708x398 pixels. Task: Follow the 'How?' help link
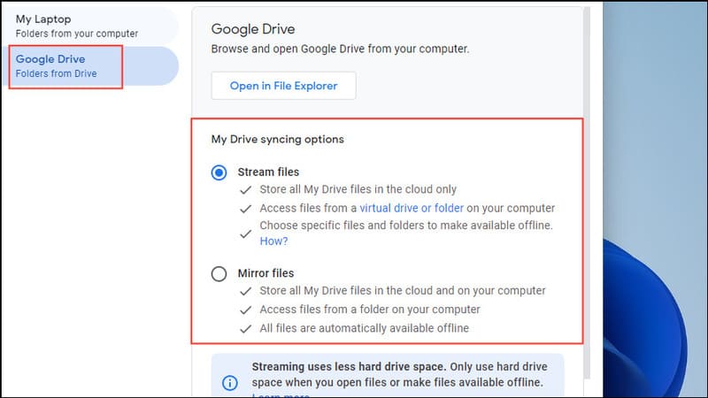tap(273, 241)
